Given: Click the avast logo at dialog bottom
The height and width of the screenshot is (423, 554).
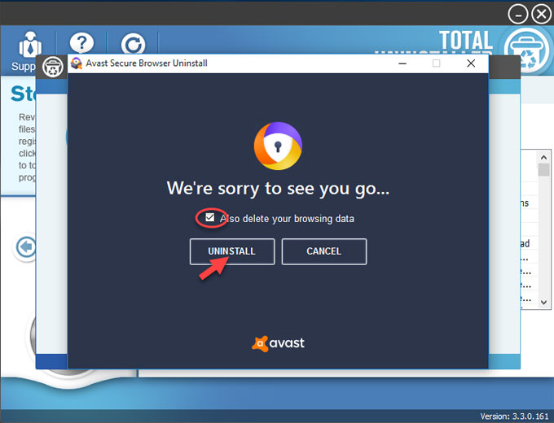Looking at the screenshot, I should point(278,343).
